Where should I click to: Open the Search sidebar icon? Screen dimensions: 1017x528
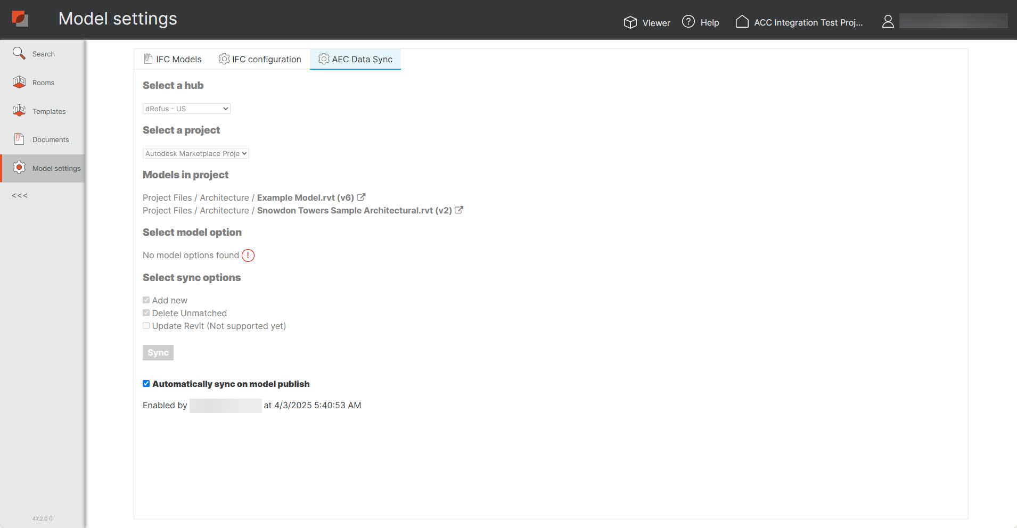pyautogui.click(x=19, y=53)
